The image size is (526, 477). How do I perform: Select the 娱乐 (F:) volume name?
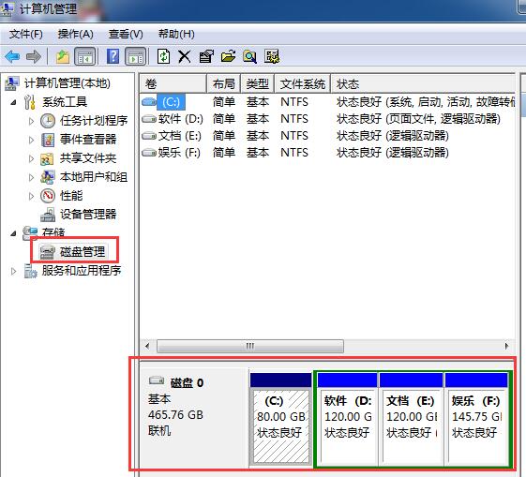[179, 153]
